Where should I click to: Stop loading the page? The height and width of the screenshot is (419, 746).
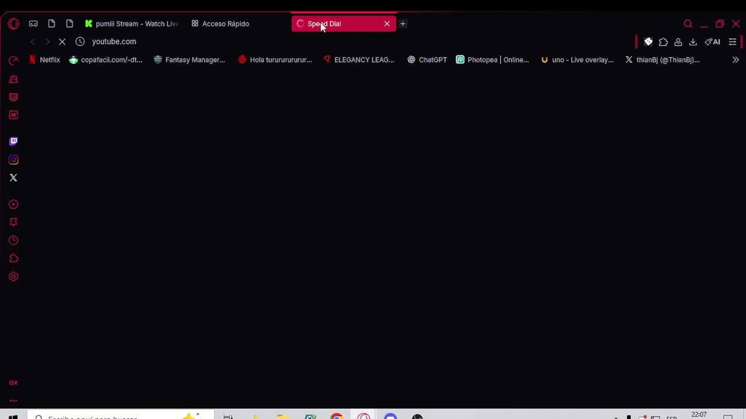pyautogui.click(x=62, y=41)
